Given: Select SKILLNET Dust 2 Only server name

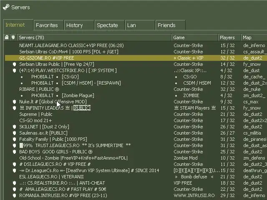Looking at the screenshot, I should point(44,127).
